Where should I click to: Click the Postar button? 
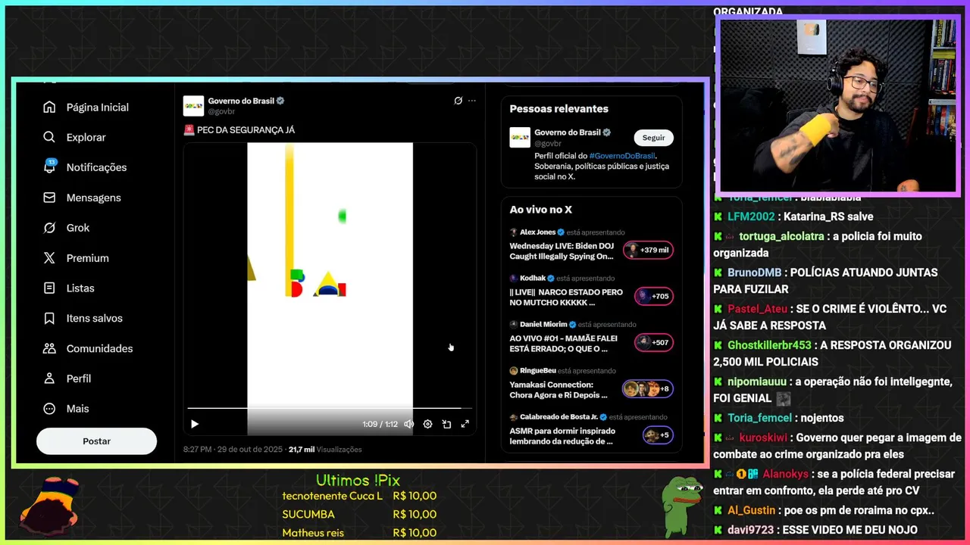coord(96,441)
